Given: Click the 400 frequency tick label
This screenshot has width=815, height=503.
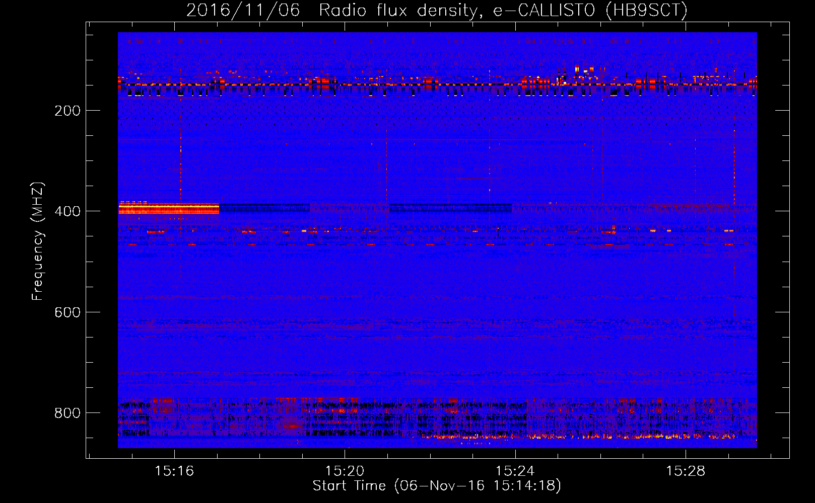Looking at the screenshot, I should click(x=67, y=211).
